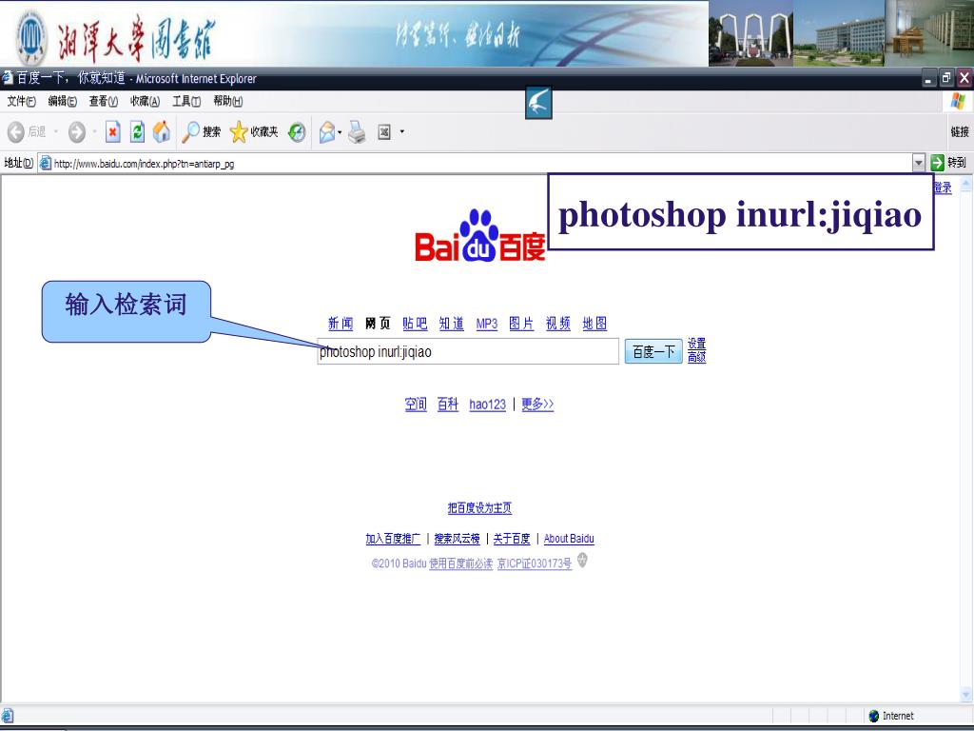The width and height of the screenshot is (974, 731).
Task: Click the browser address URL field
Action: click(476, 164)
